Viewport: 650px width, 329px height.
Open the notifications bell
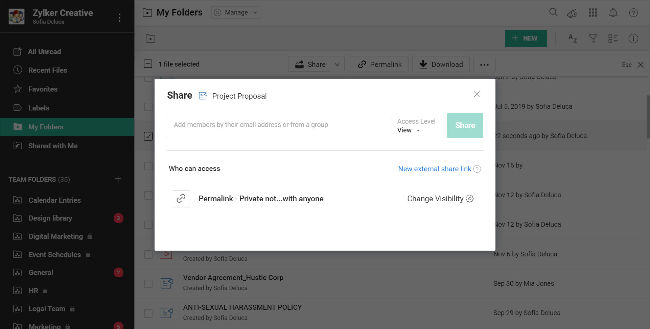coord(613,13)
